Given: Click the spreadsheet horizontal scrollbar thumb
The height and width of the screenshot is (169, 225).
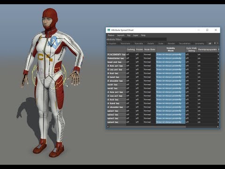Looking at the screenshot, I should click(x=148, y=127).
